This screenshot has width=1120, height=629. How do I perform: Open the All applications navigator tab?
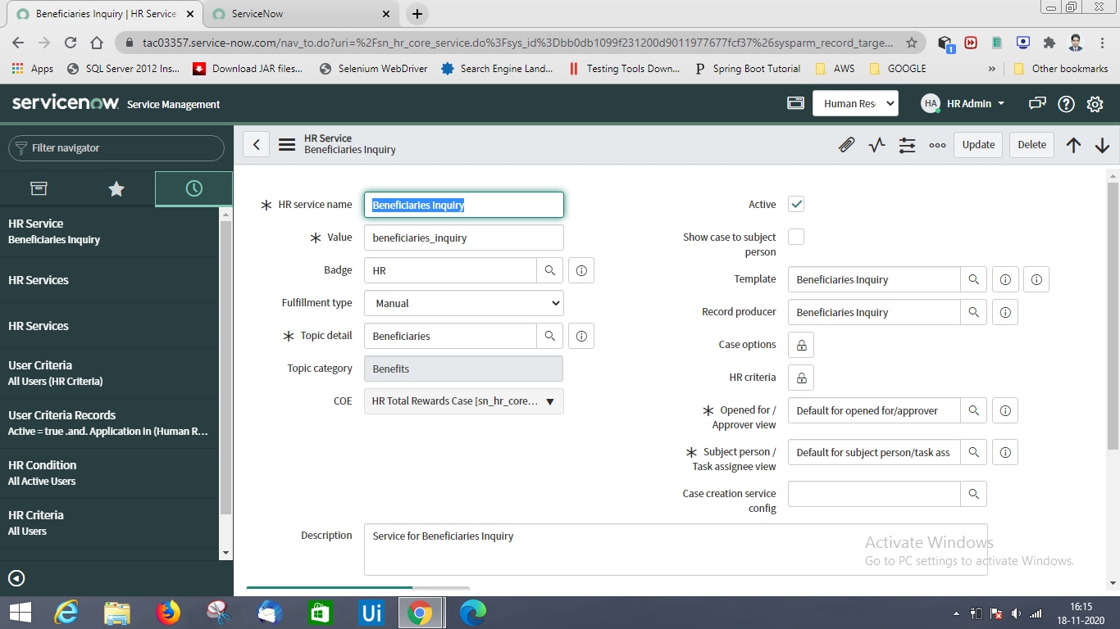click(39, 188)
